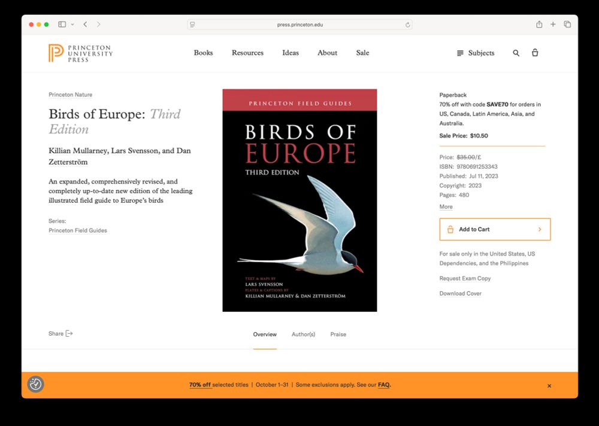The image size is (599, 426).
Task: Switch to the Praise tab
Action: coord(338,334)
